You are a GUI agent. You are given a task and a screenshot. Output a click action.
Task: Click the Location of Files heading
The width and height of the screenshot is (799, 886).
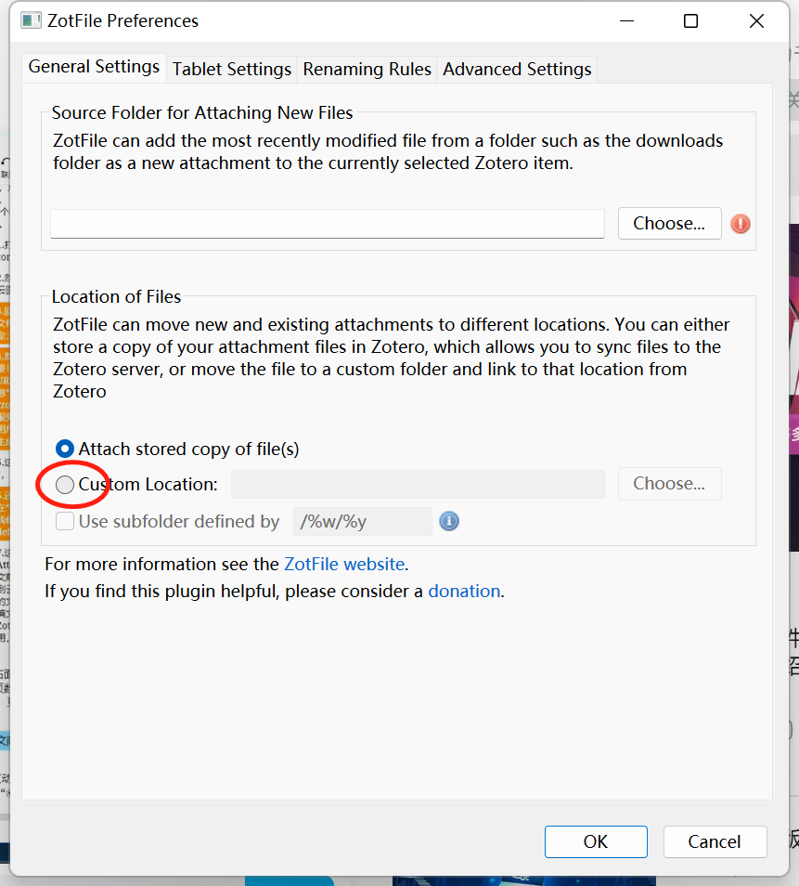(116, 296)
